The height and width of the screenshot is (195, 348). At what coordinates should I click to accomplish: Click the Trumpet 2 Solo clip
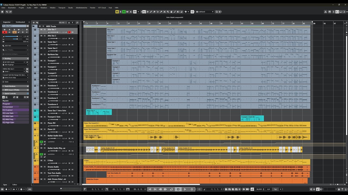252,118
